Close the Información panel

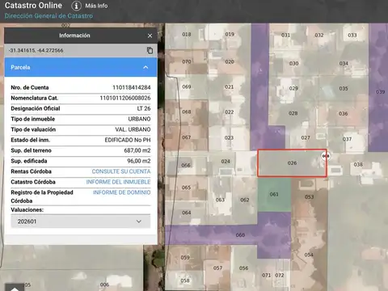[x=150, y=36]
